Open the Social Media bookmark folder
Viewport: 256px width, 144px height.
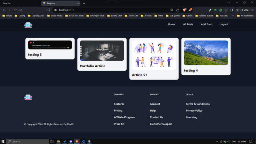(55, 16)
